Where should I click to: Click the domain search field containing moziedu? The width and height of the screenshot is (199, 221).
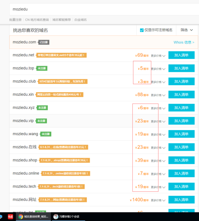104,9
